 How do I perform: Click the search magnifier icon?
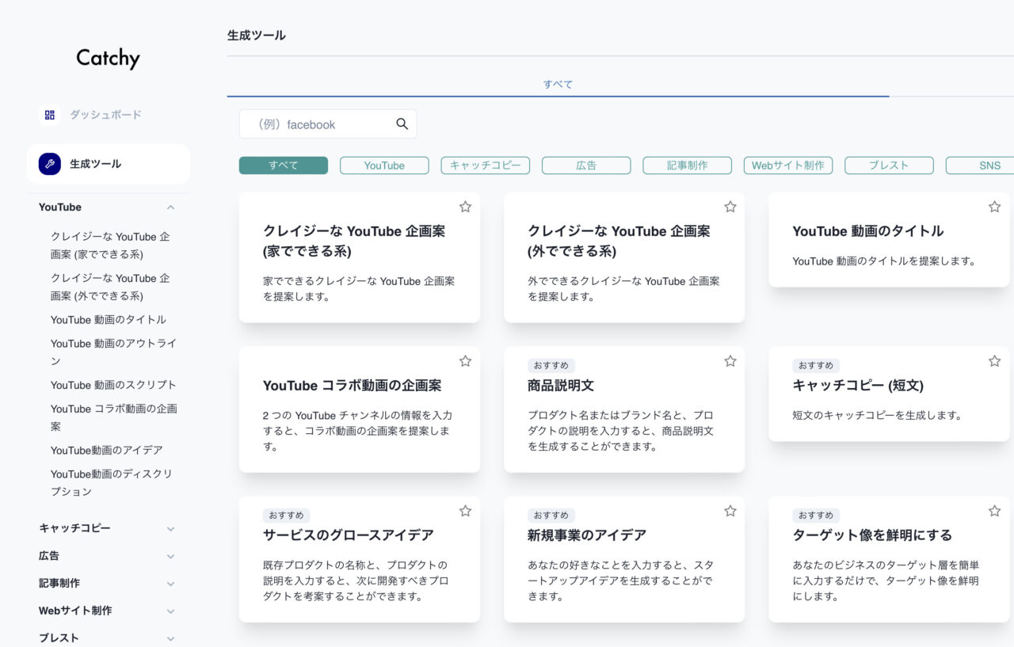pos(402,124)
